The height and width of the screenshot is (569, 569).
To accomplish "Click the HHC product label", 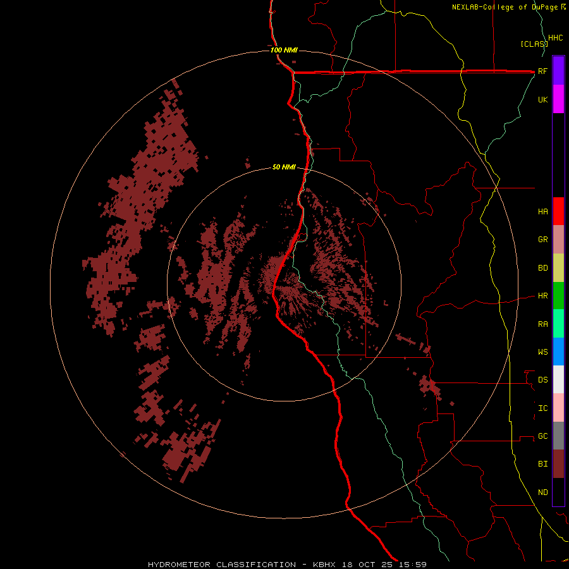I will pyautogui.click(x=555, y=38).
